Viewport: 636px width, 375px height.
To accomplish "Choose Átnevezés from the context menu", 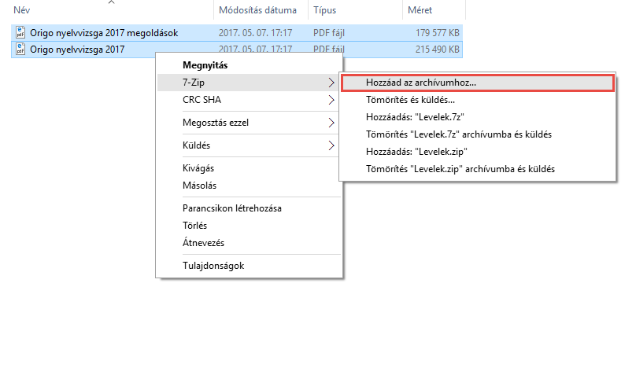I will click(249, 243).
